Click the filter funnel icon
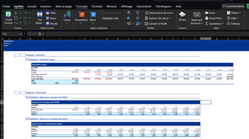Image resolution: width=249 pixels, height=139 pixels. (137, 13)
